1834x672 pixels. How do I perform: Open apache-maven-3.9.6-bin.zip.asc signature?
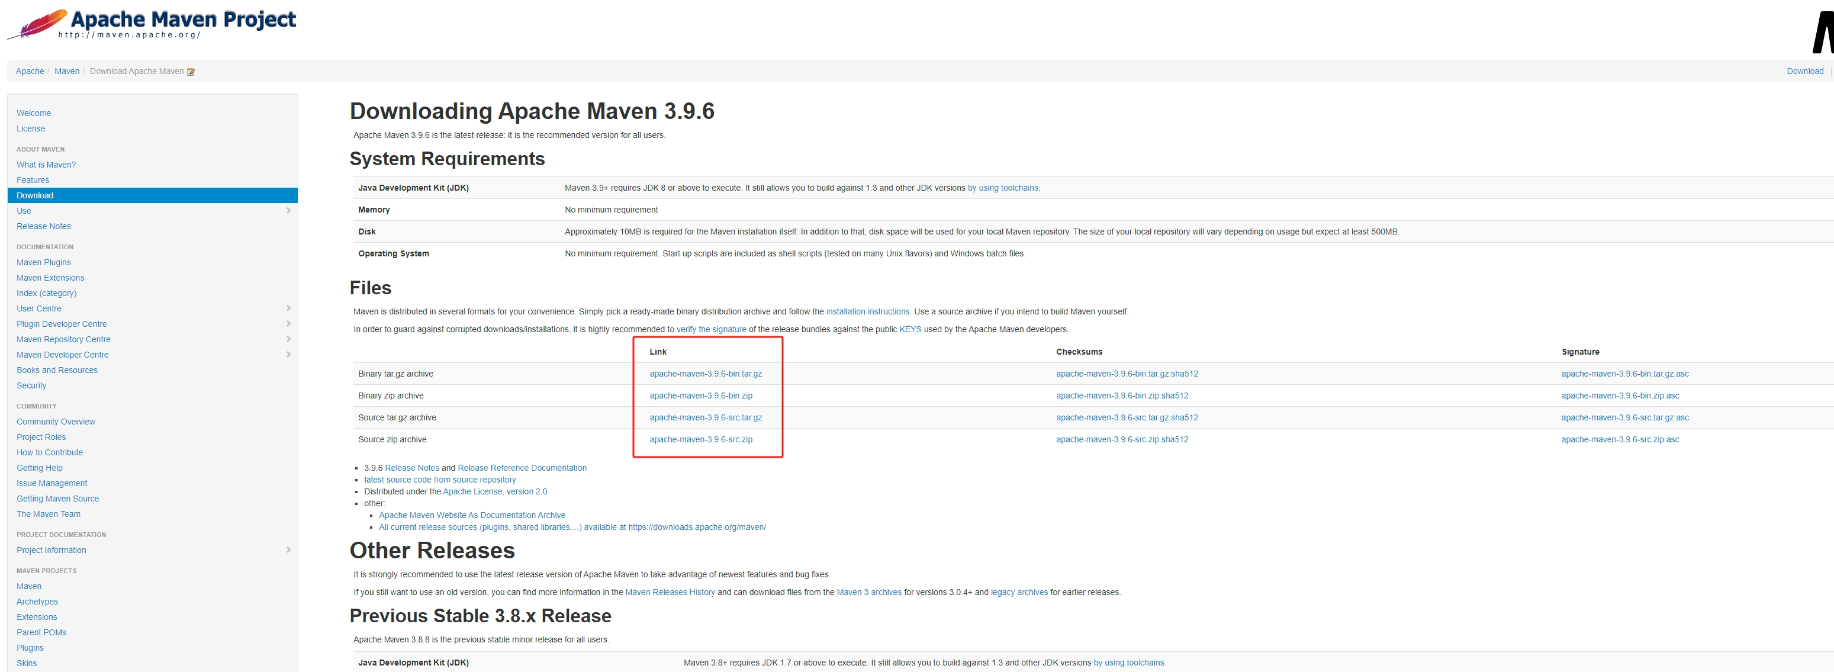[1620, 396]
